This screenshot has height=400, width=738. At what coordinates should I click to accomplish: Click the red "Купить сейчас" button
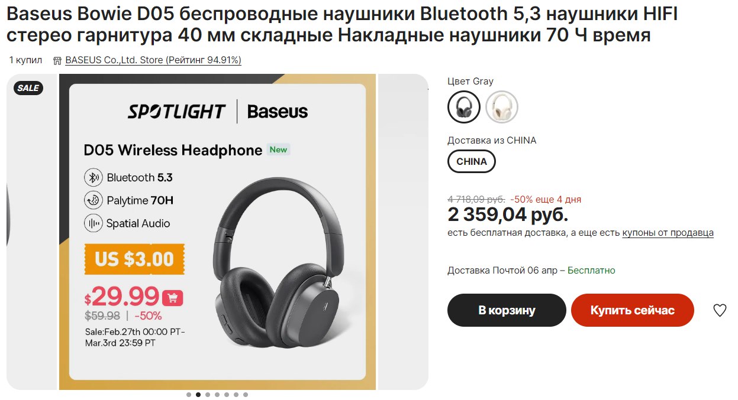(x=632, y=310)
